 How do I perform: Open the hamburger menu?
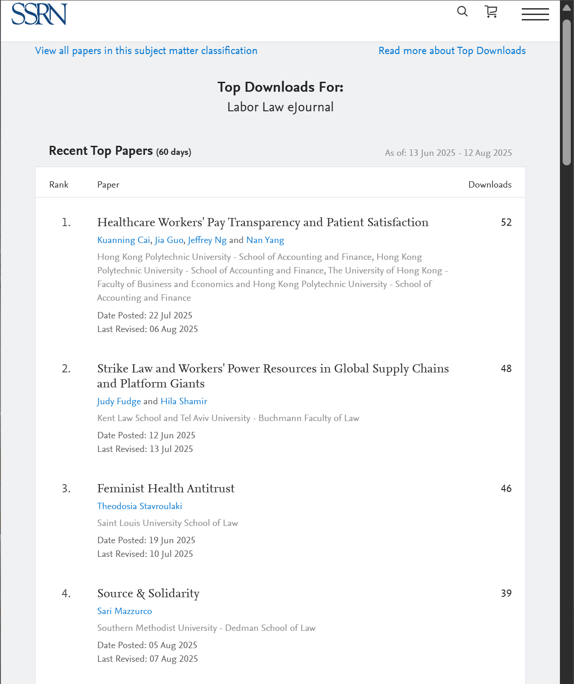pyautogui.click(x=535, y=14)
